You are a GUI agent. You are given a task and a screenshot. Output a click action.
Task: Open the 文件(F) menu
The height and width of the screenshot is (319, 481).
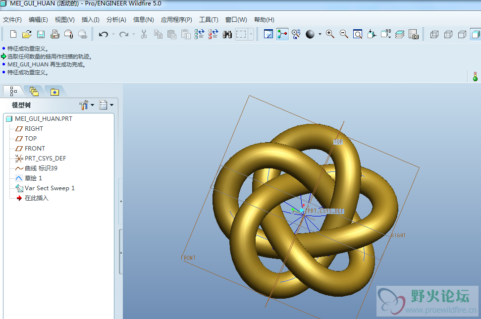12,20
